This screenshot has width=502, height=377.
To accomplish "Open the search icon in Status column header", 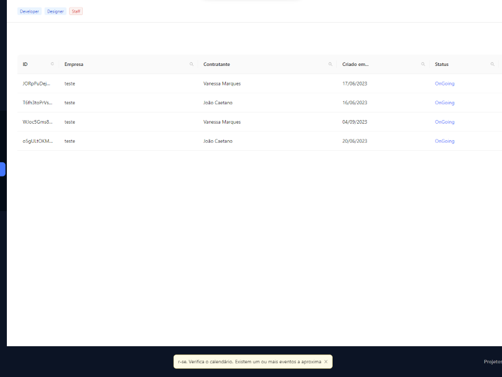I will pyautogui.click(x=493, y=64).
